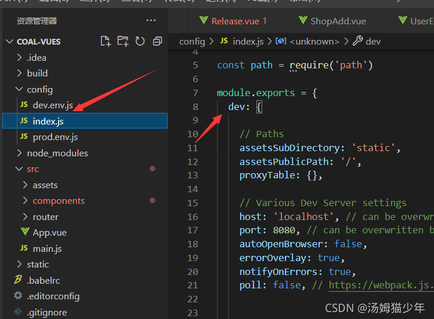Click the JS icon beside dev.env.js

coord(24,105)
